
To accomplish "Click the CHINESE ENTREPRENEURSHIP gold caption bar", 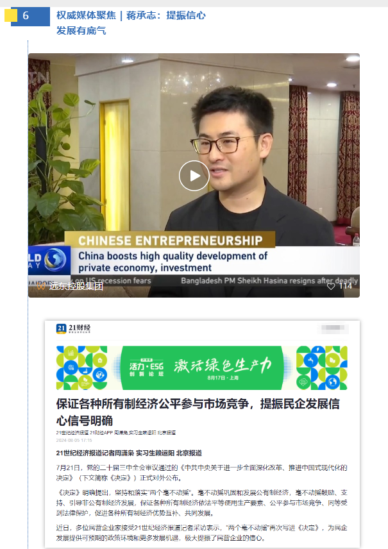I will click(170, 240).
